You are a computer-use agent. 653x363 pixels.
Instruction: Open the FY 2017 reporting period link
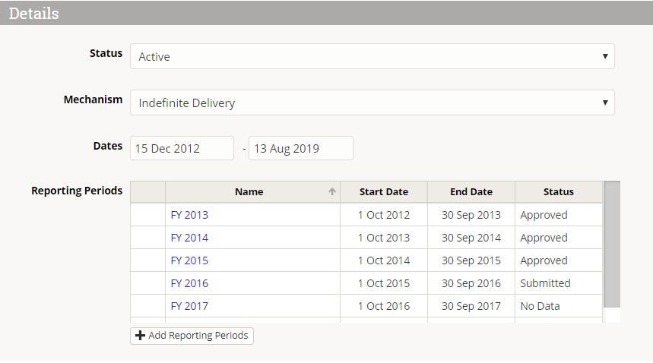[x=189, y=306]
